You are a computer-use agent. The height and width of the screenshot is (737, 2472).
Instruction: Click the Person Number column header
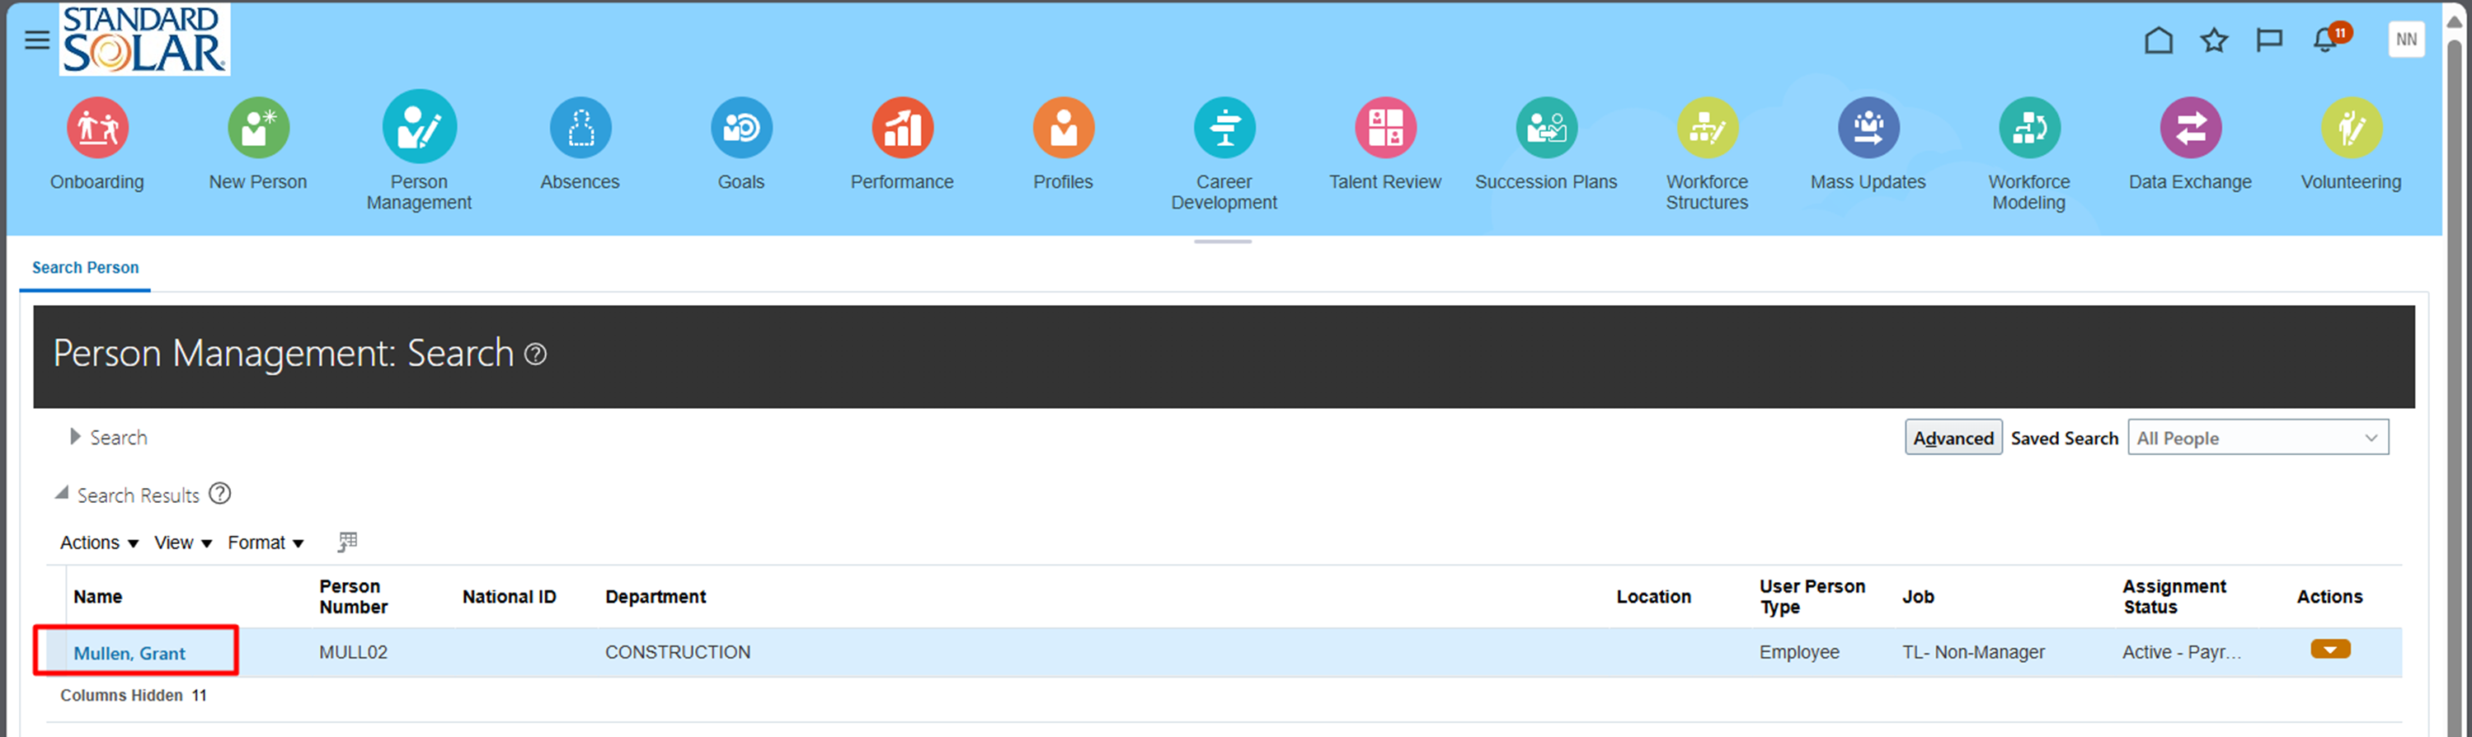click(x=353, y=597)
